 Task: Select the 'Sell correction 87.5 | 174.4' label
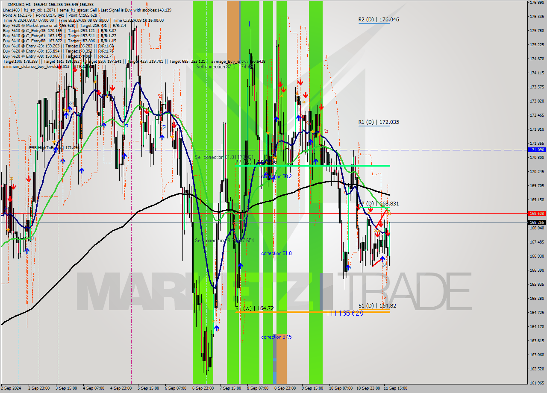point(225,67)
